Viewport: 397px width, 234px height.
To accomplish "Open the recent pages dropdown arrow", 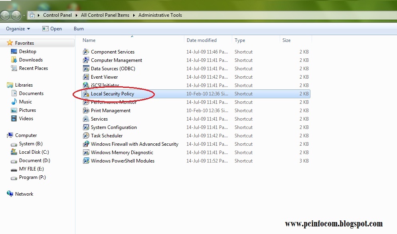I will tap(24, 16).
